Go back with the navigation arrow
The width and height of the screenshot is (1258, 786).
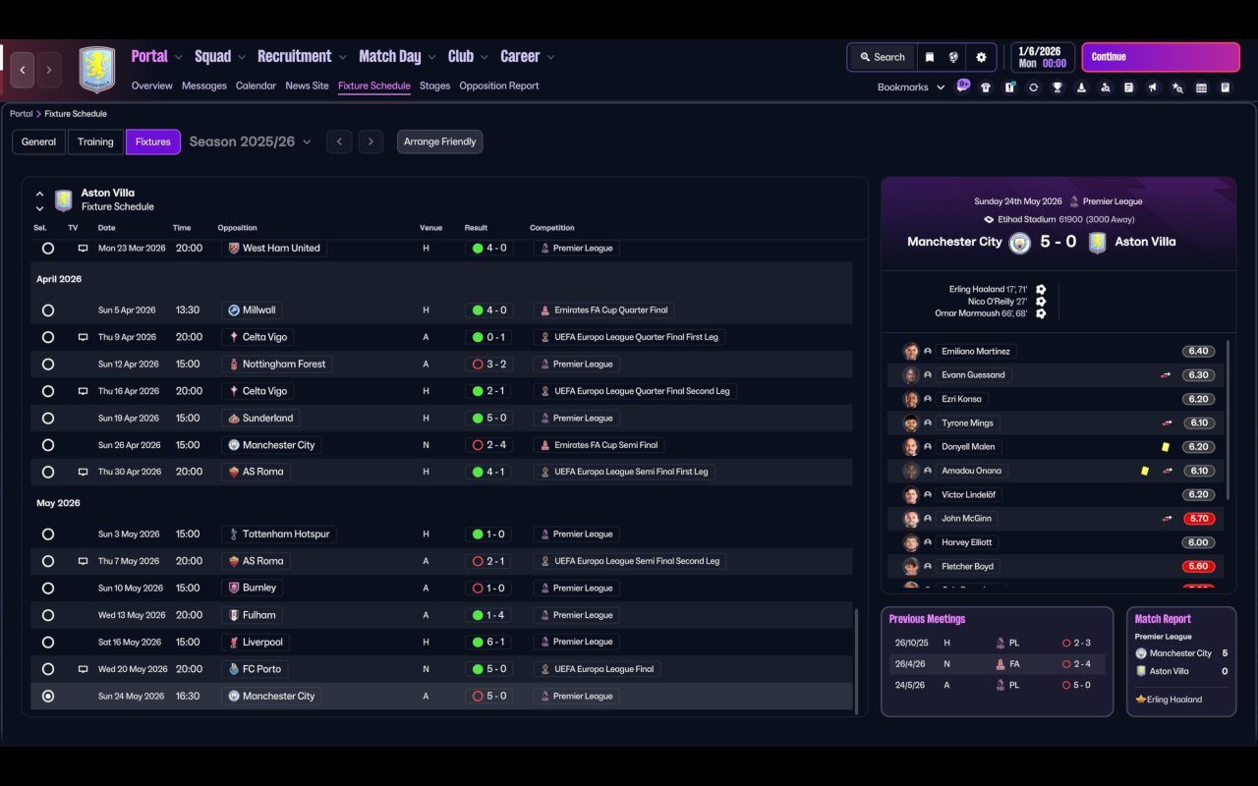(x=23, y=70)
